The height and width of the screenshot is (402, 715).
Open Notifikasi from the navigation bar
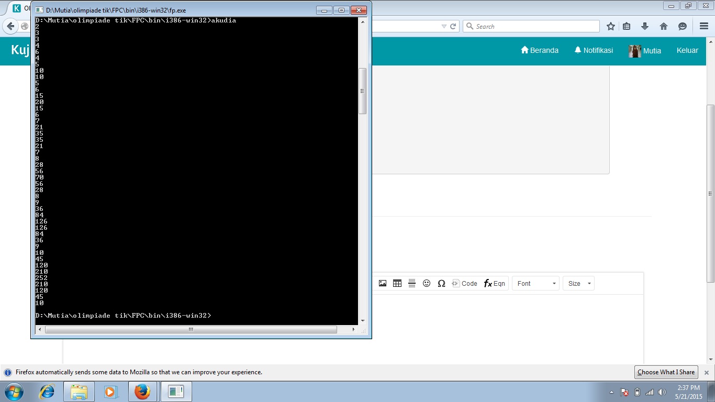(x=593, y=50)
